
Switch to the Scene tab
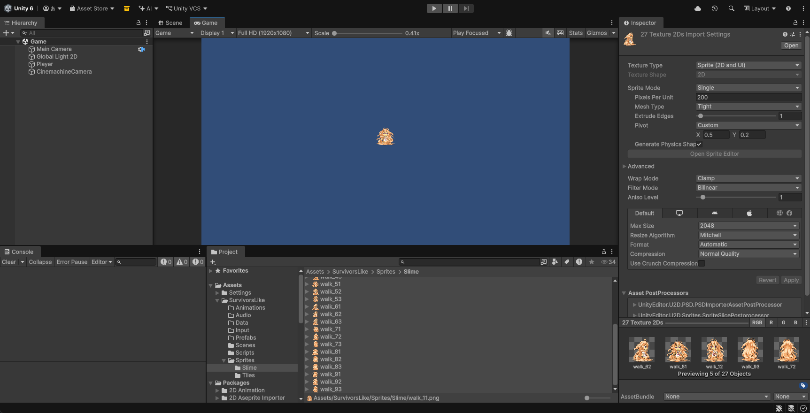tap(170, 23)
